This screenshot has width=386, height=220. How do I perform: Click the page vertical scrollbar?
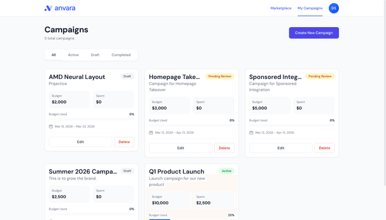pos(385,93)
